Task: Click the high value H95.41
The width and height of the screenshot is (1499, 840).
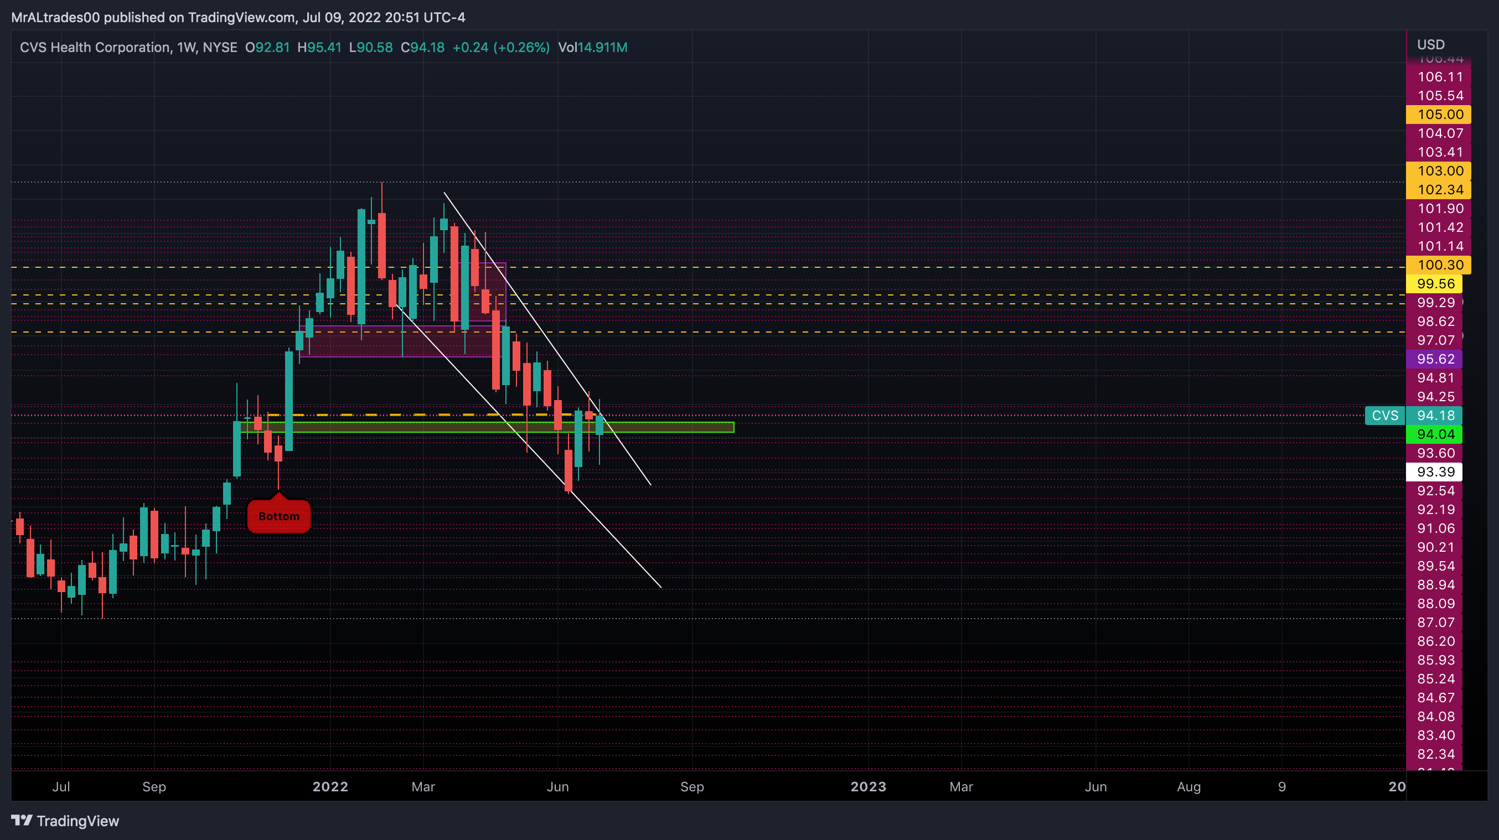Action: [x=319, y=48]
